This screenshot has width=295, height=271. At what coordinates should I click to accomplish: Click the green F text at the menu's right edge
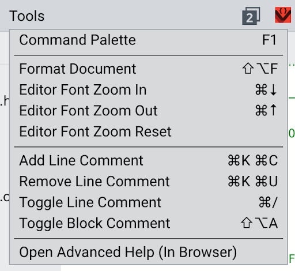292,258
